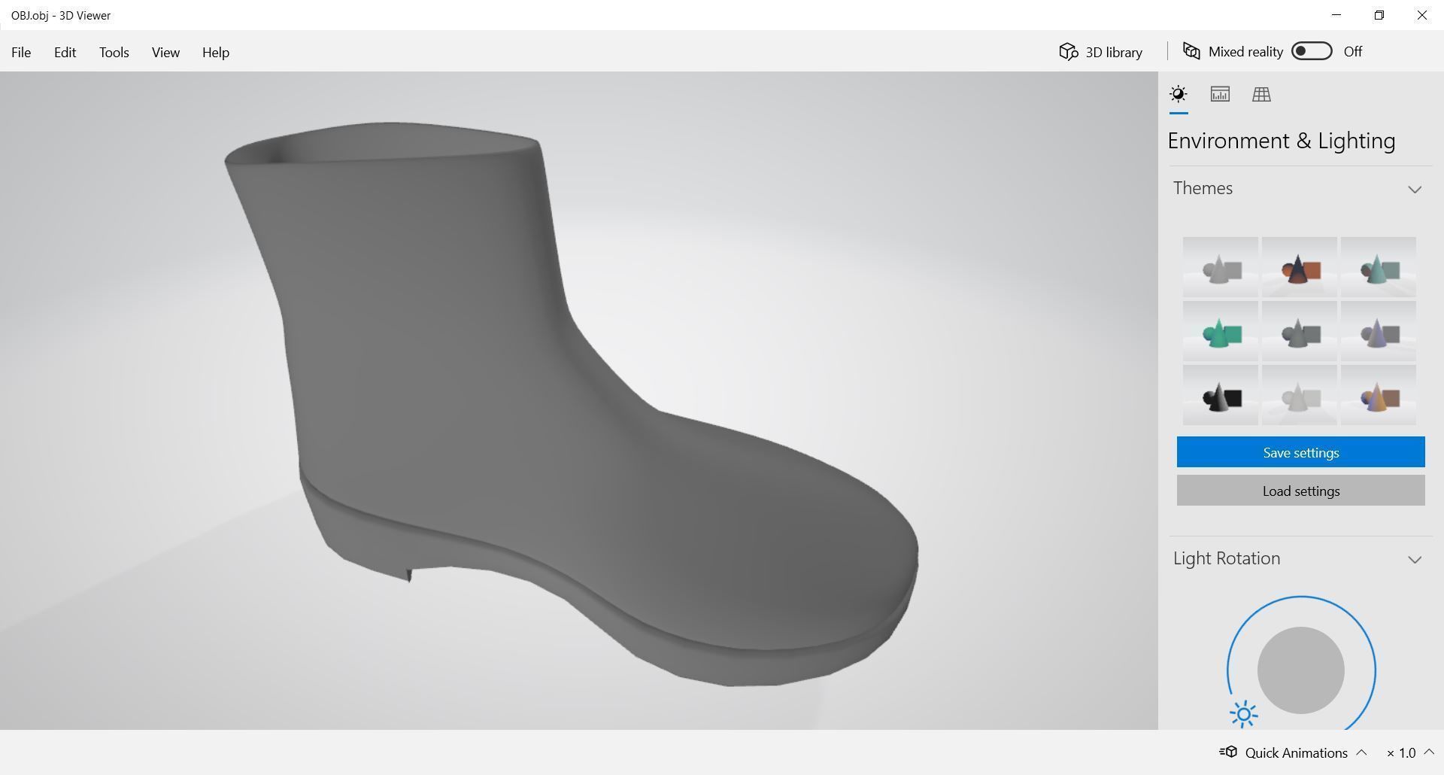Click the x 1.0 speed value
Image resolution: width=1444 pixels, height=775 pixels.
tap(1401, 752)
